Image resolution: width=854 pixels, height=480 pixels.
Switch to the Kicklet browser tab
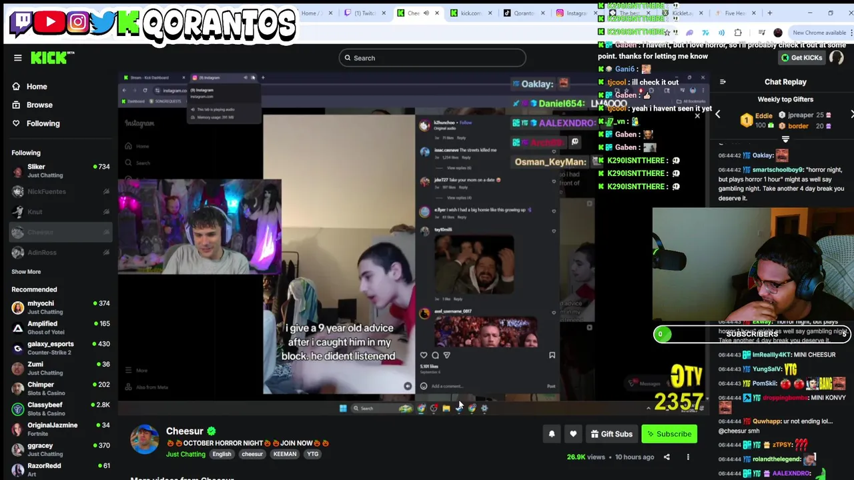[682, 13]
